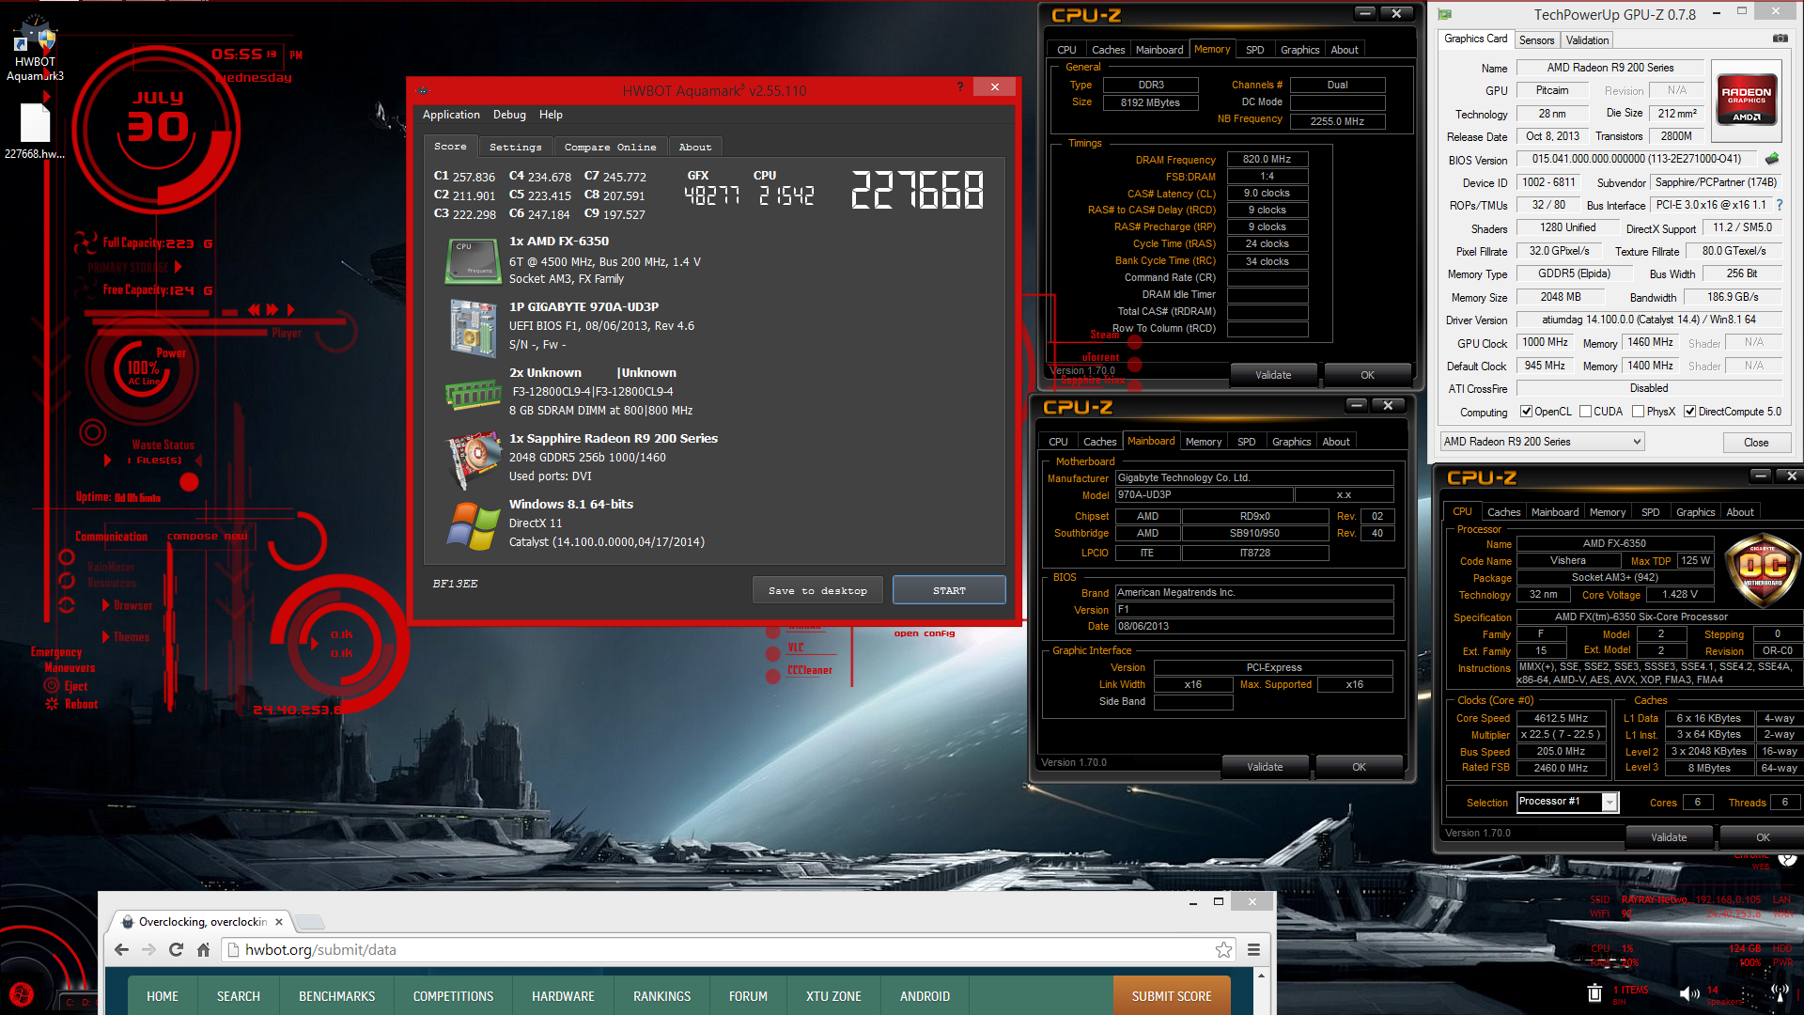Click the speaker volume icon in Rainmeter
The width and height of the screenshot is (1804, 1015).
(x=1689, y=993)
